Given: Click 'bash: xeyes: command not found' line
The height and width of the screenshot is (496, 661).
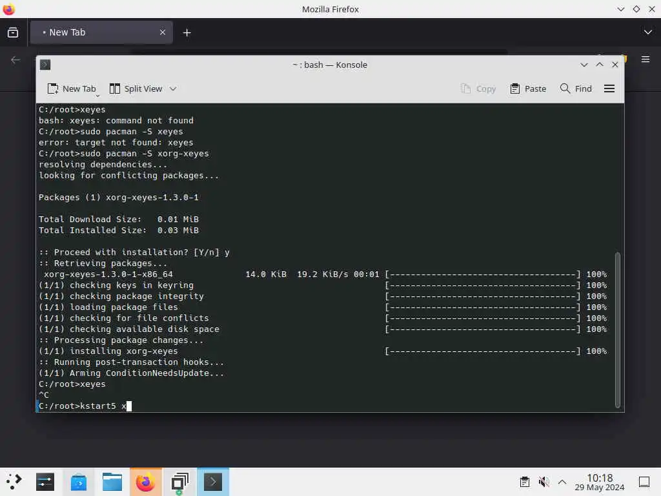Looking at the screenshot, I should 116,121.
